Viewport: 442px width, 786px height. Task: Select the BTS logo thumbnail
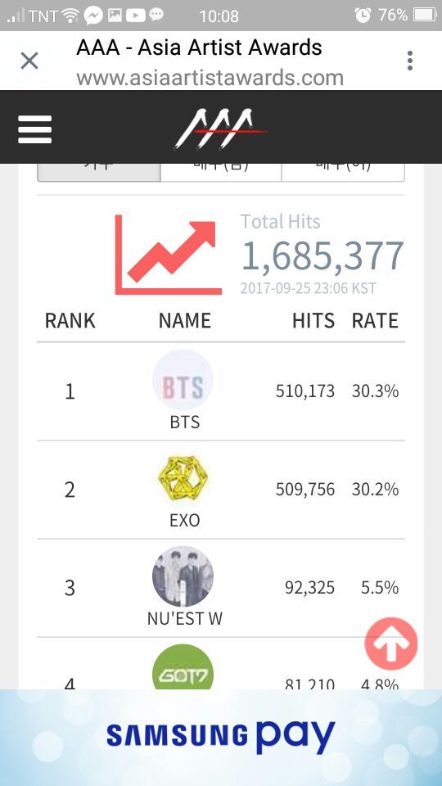click(x=183, y=380)
